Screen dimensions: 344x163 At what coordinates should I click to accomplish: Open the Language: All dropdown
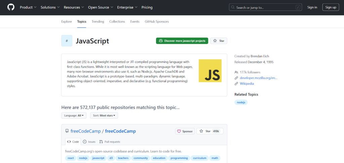(x=74, y=115)
